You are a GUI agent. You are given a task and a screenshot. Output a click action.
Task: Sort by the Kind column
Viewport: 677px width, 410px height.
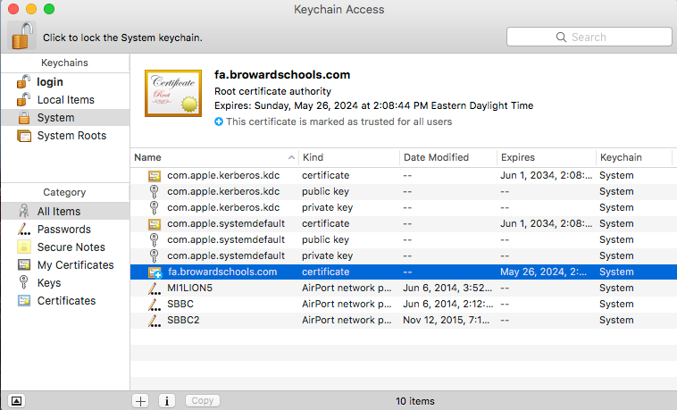pyautogui.click(x=349, y=157)
